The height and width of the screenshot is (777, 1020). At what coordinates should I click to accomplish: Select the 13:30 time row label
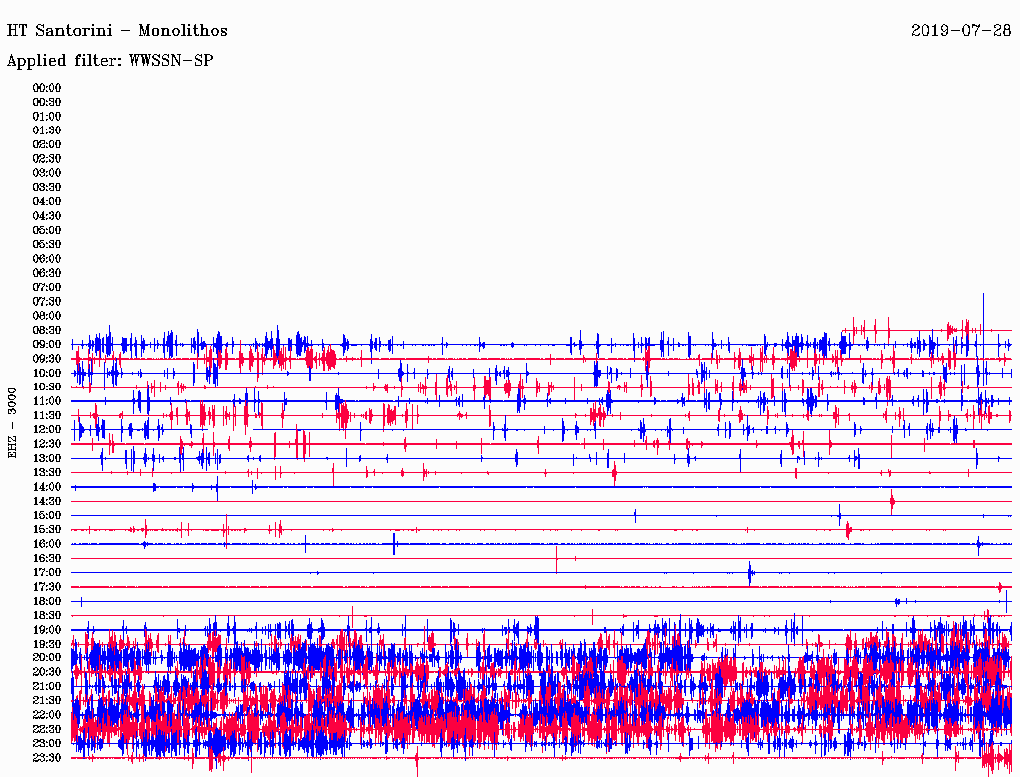[x=47, y=472]
